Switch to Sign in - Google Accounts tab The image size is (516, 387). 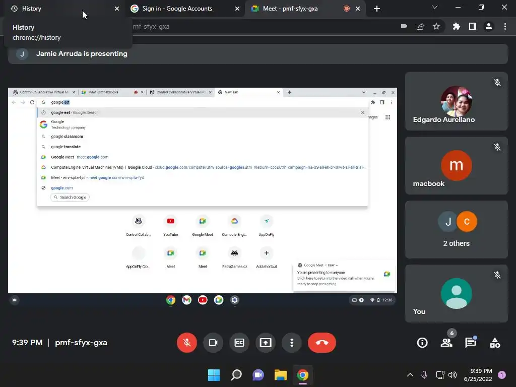click(184, 9)
